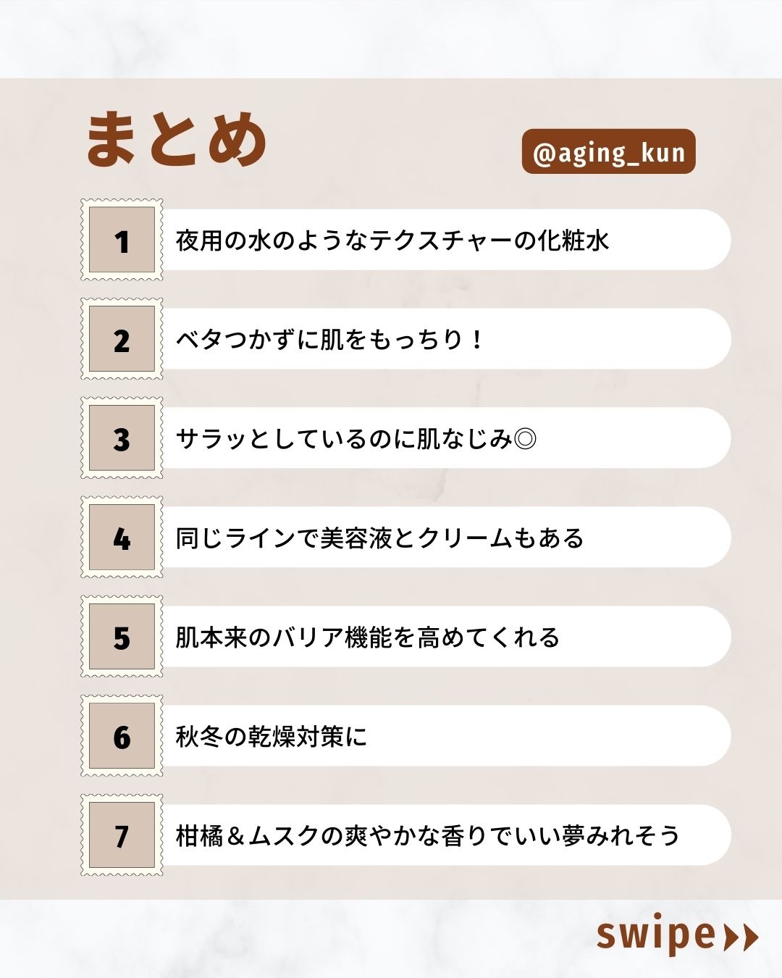Open the @aging_kun account badge

pos(608,152)
